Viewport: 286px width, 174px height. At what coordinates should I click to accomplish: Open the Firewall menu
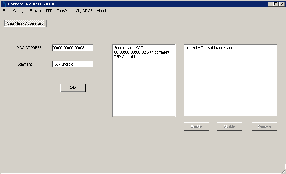[36, 11]
